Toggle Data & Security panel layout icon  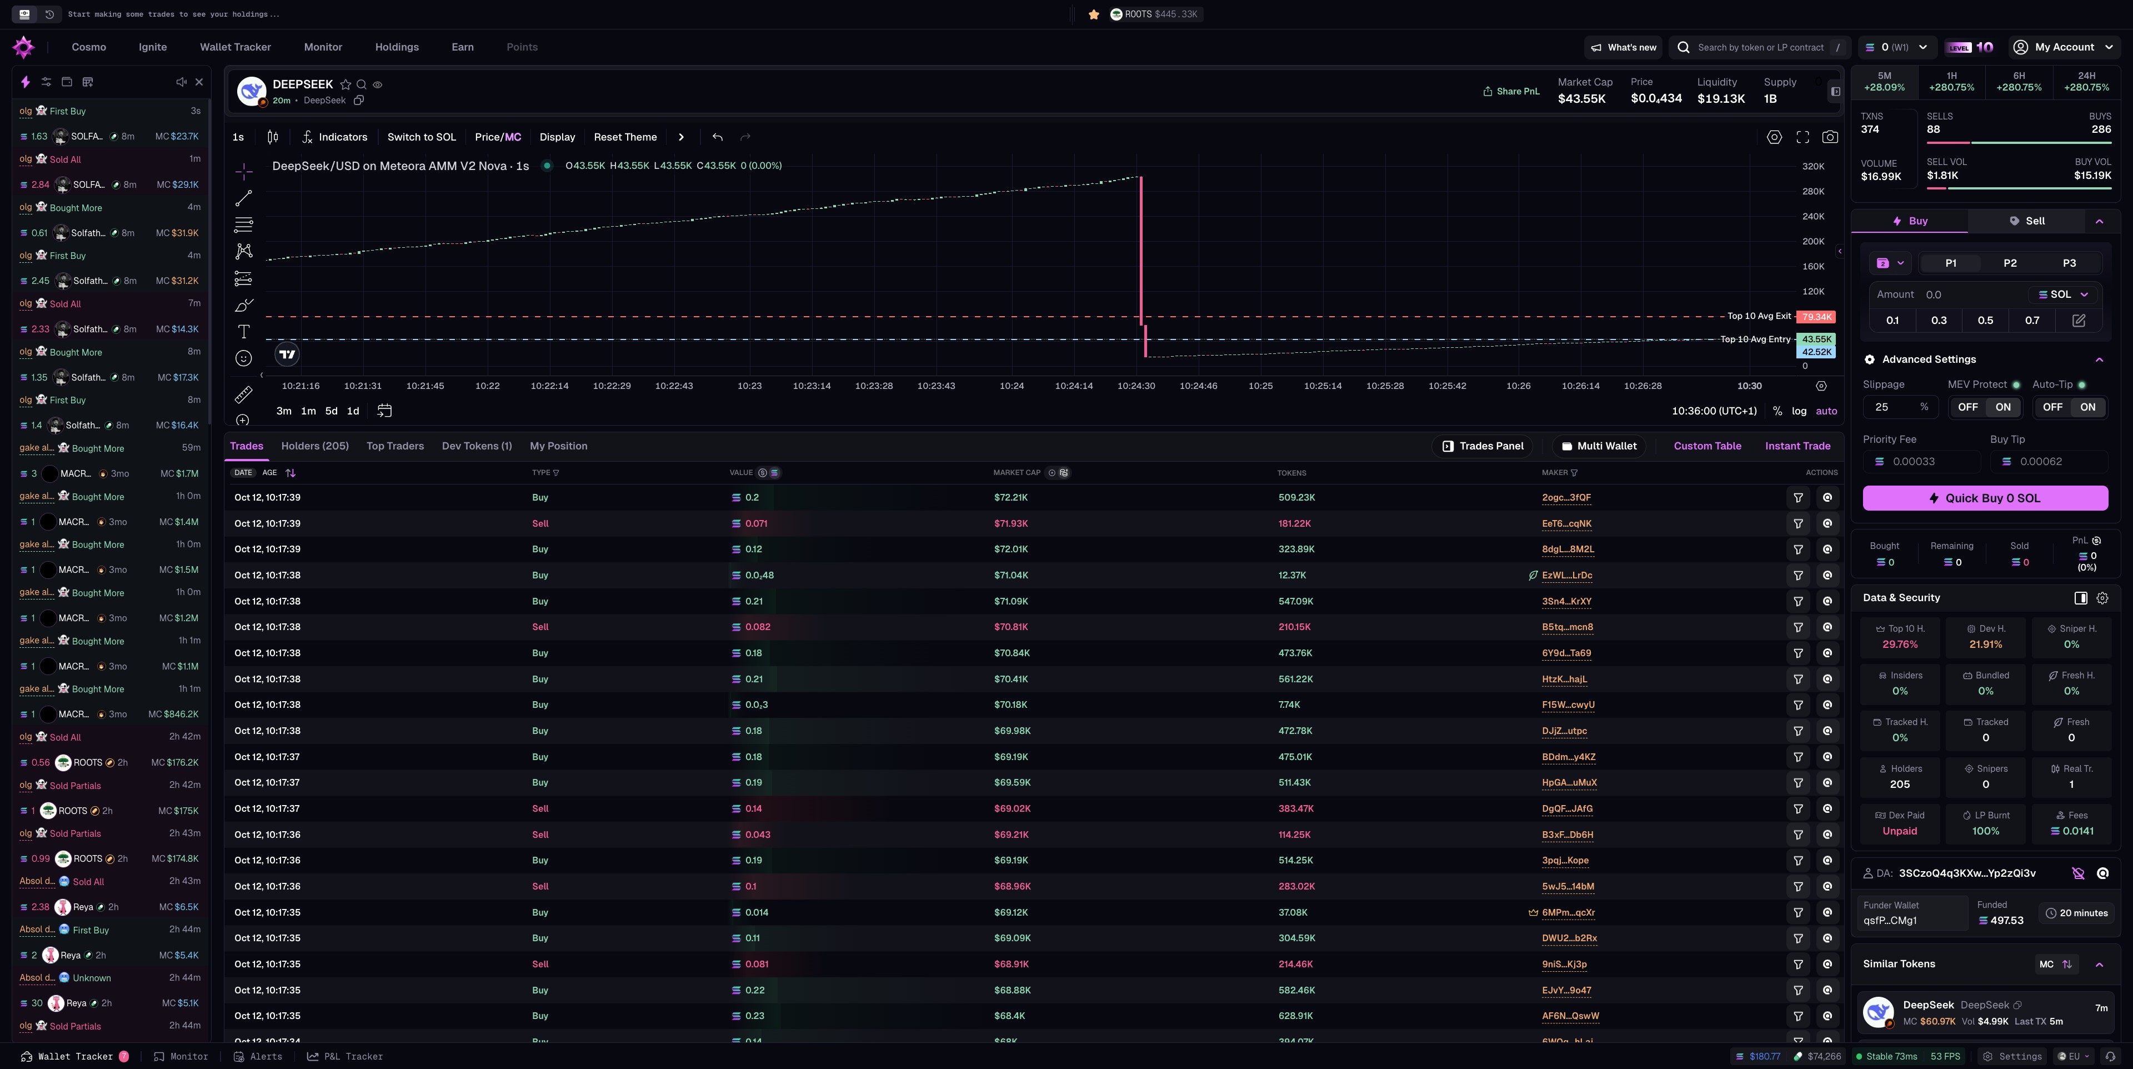tap(2081, 598)
